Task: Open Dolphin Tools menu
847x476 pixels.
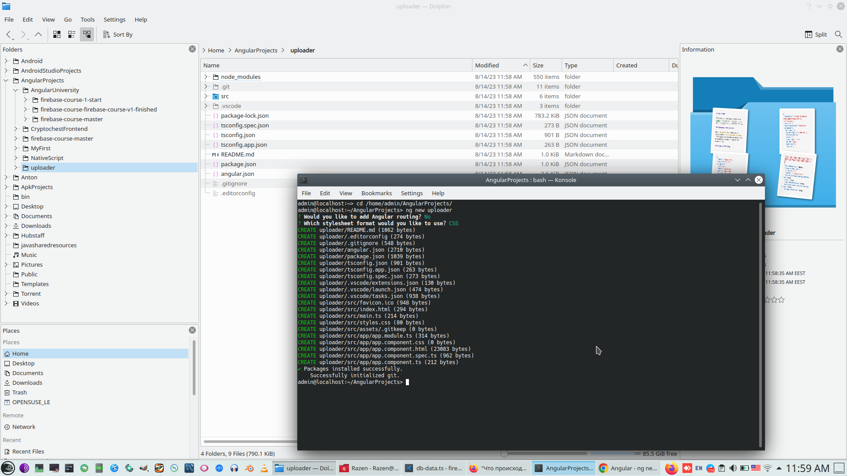Action: (87, 19)
